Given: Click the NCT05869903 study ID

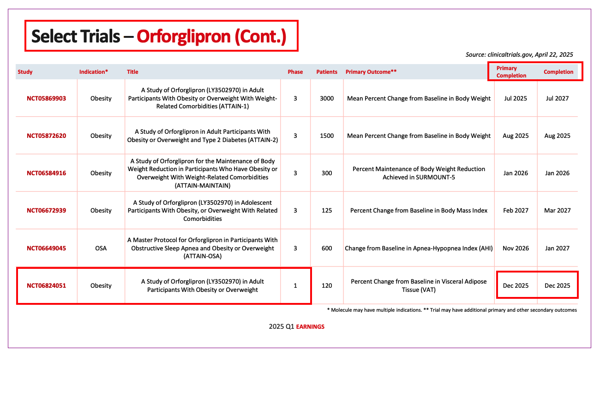Looking at the screenshot, I should 46,98.
